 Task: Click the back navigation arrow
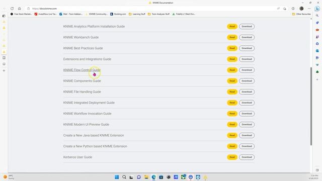tap(5, 9)
